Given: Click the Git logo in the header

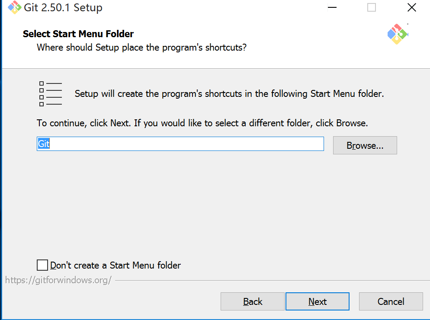Looking at the screenshot, I should coord(398,34).
